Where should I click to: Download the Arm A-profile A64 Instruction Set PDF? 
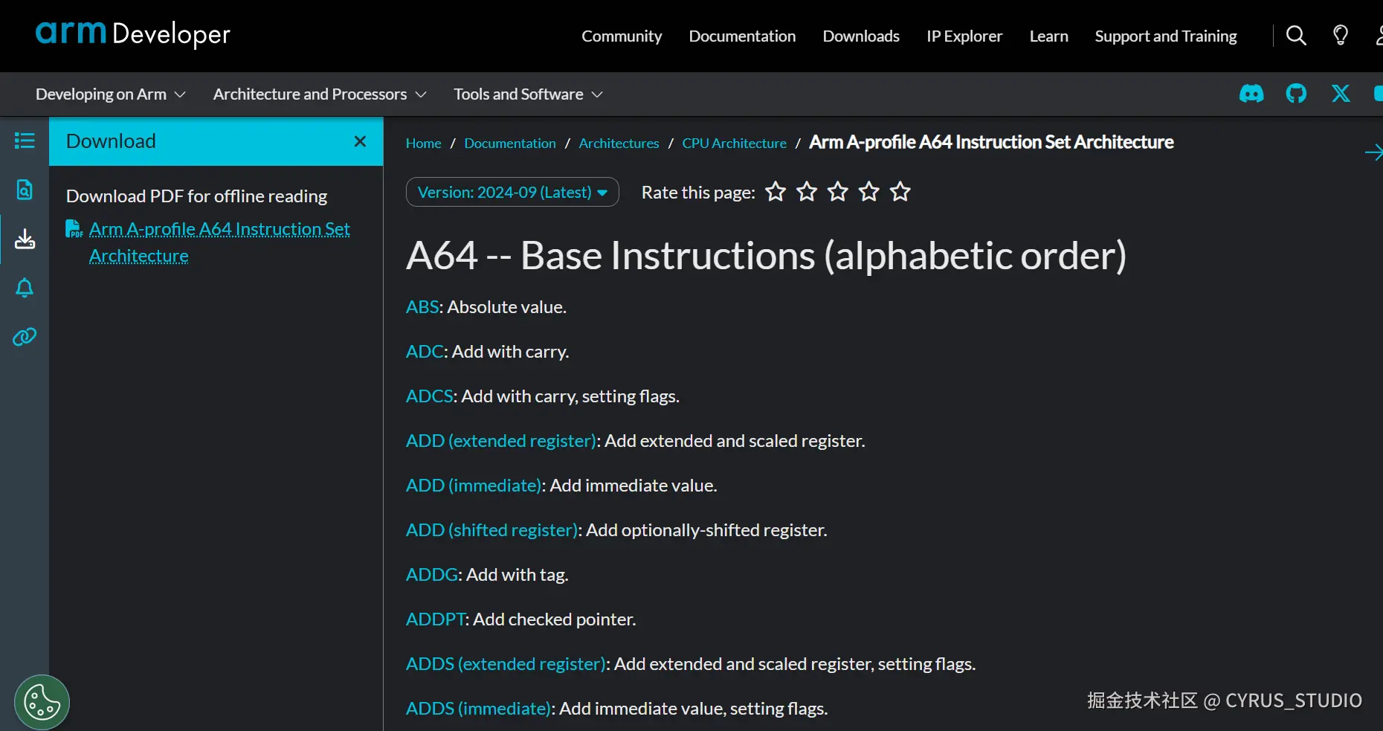click(219, 242)
